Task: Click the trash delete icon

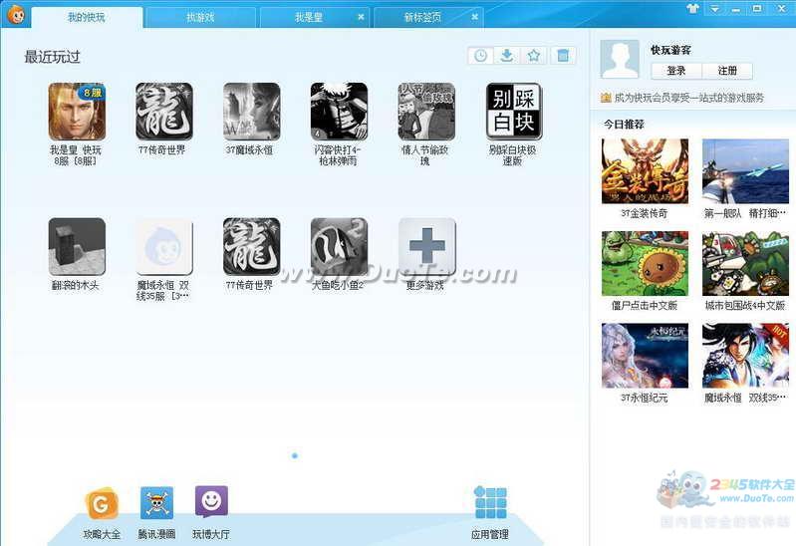Action: click(x=563, y=56)
